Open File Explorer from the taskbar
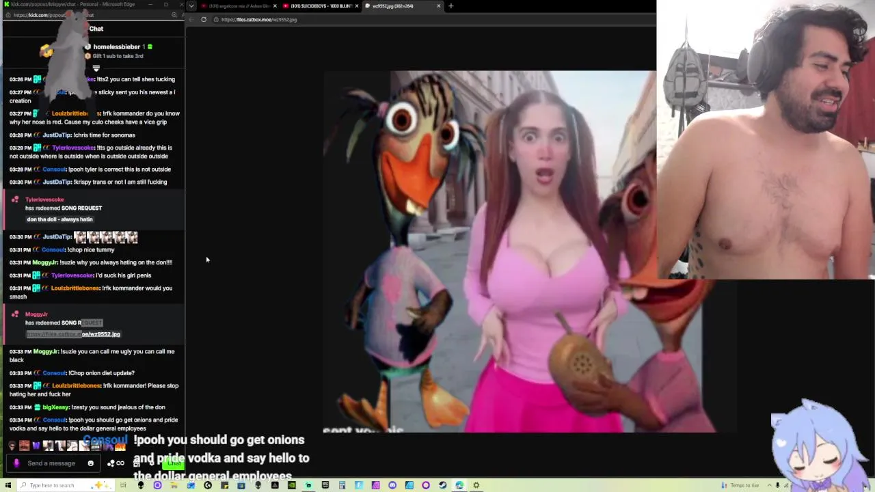This screenshot has height=492, width=875. click(174, 485)
